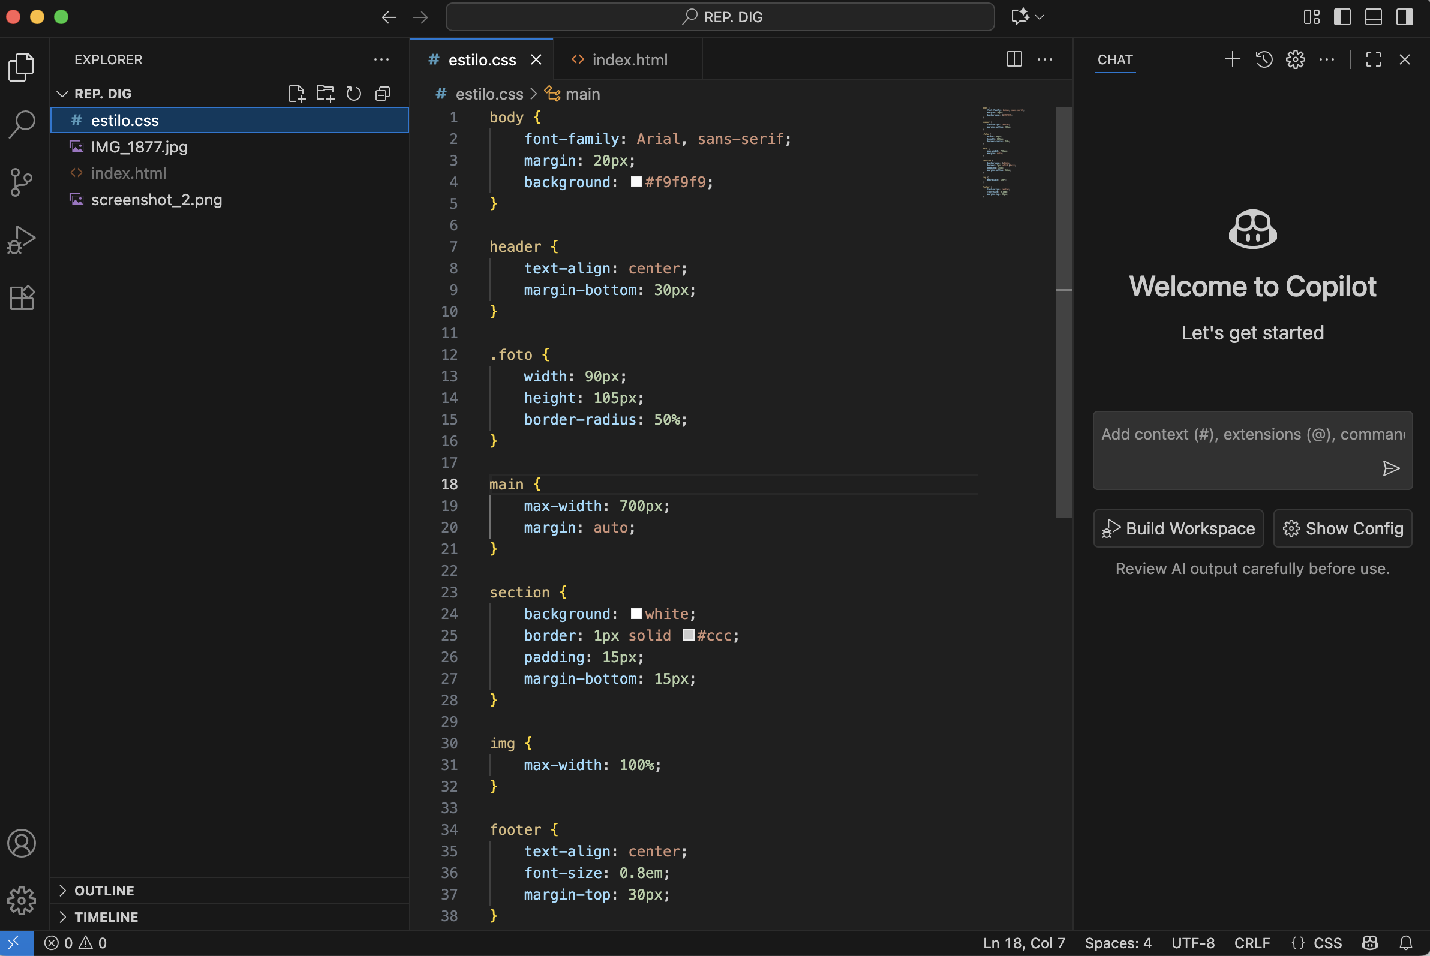Show chat history in Copilot panel

(x=1263, y=59)
